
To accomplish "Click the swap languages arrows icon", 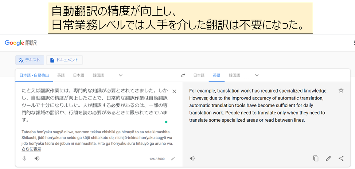I will [x=183, y=75].
